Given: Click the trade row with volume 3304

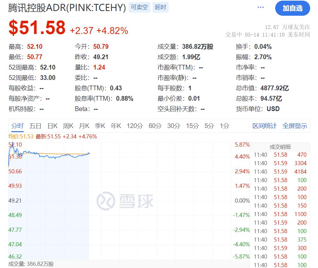Looking at the screenshot, I should (280, 163).
